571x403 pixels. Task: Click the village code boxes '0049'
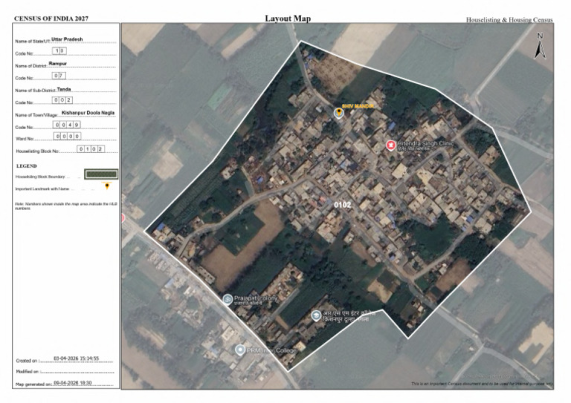(67, 125)
